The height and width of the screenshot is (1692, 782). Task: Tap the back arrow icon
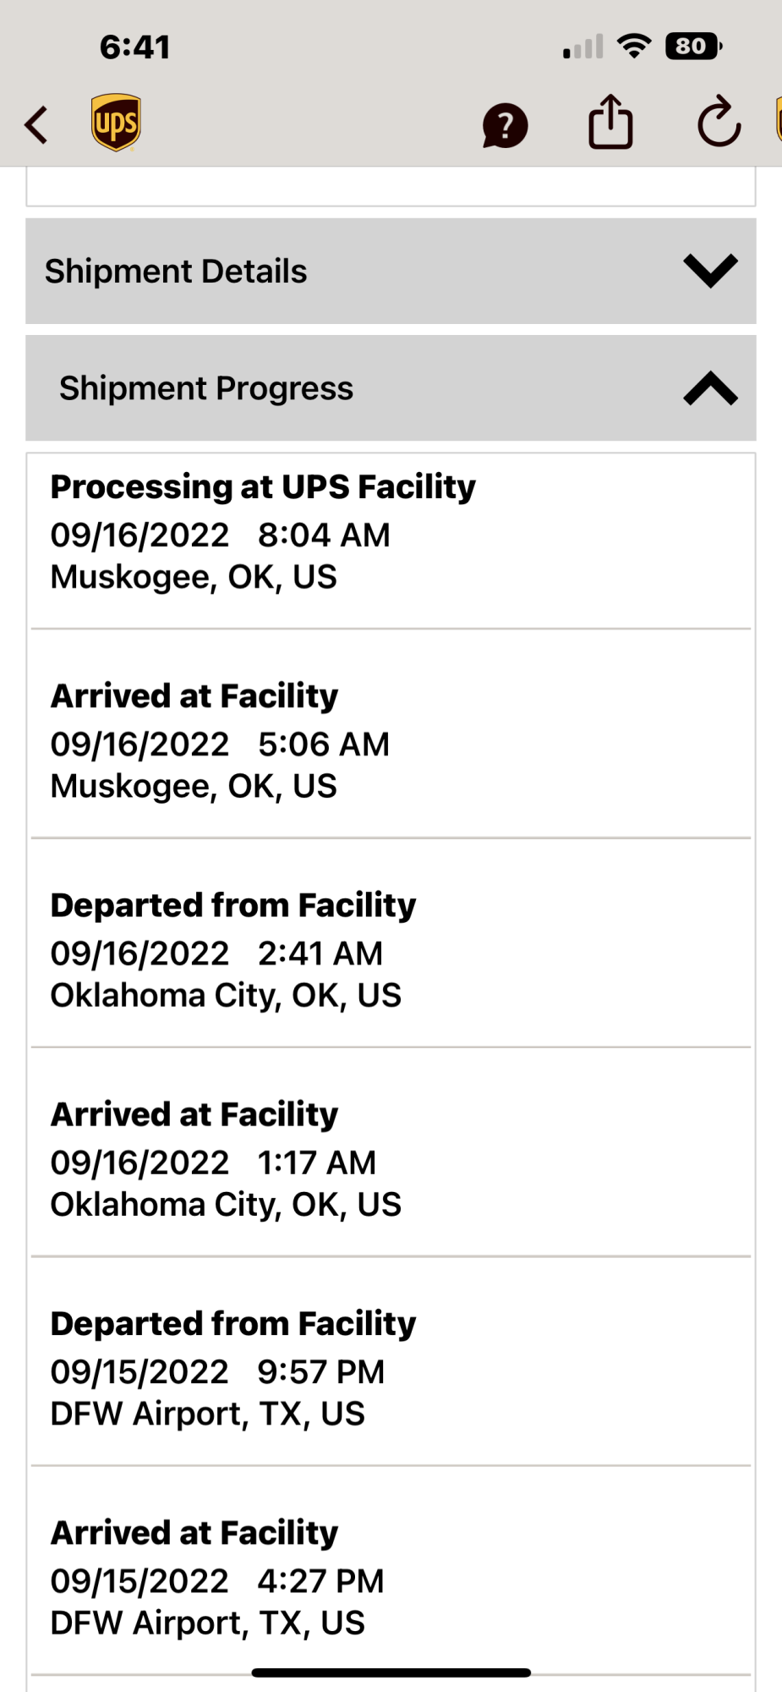(x=36, y=125)
